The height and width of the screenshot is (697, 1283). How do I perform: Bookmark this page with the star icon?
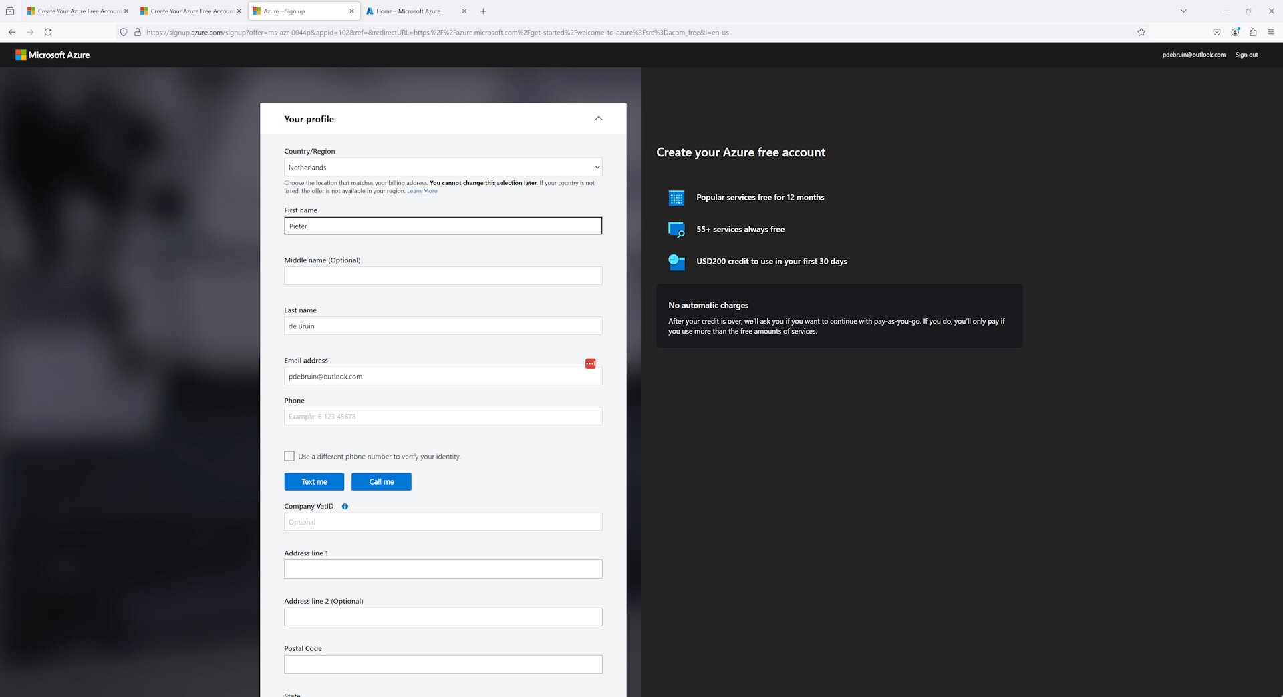tap(1141, 32)
